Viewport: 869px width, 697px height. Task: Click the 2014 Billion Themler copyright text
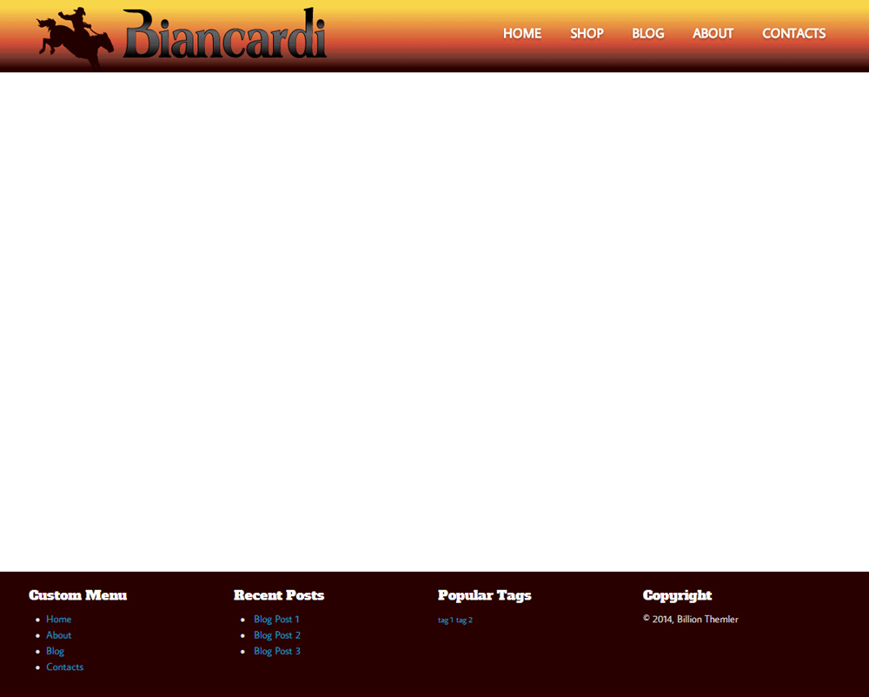pos(691,619)
